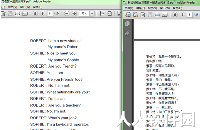Click text "My name's Robert."
This screenshot has height=130, width=200.
(x=64, y=47)
